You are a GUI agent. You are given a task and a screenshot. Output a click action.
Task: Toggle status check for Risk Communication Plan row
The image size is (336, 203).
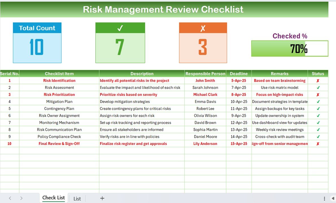318,130
